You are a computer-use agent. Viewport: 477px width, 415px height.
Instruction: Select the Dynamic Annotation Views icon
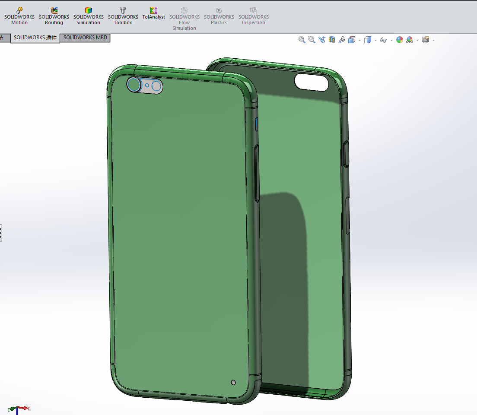341,39
